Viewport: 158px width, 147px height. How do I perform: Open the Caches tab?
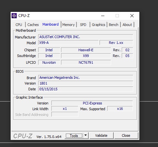pos(33,25)
